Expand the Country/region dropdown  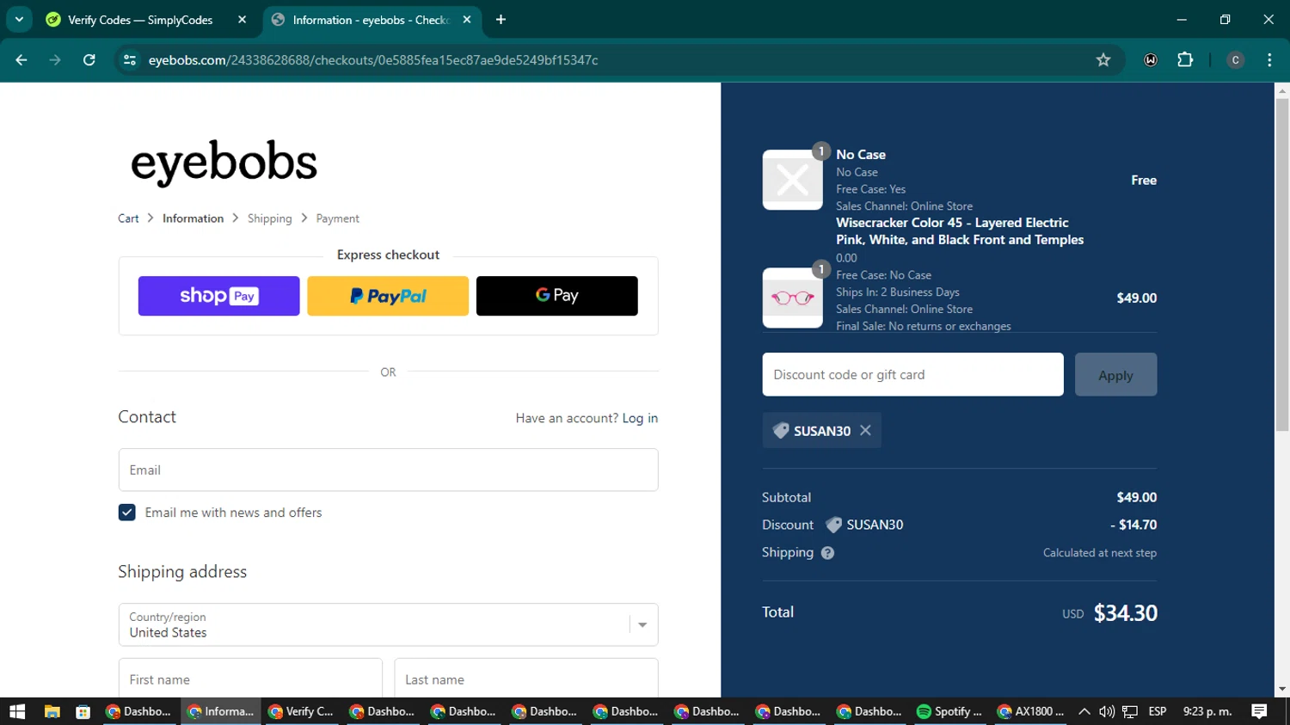click(388, 624)
